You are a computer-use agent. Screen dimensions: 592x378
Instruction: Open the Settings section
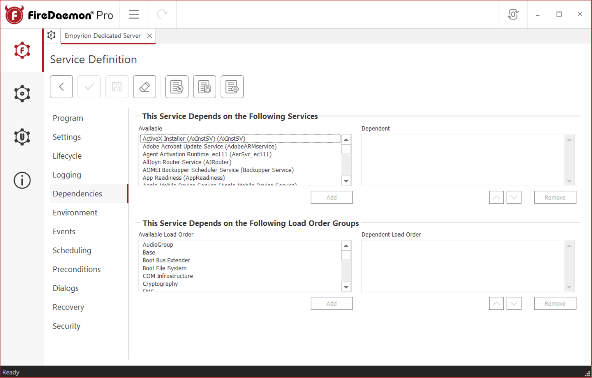(x=67, y=137)
